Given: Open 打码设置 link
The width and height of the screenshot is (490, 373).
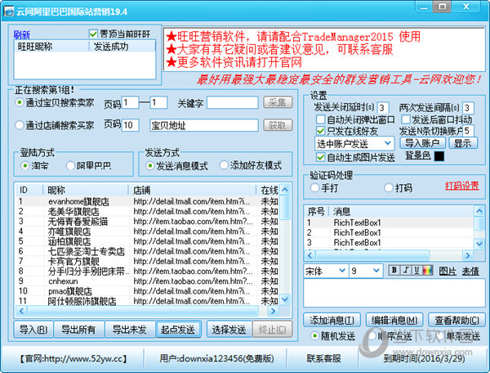Looking at the screenshot, I should [462, 186].
